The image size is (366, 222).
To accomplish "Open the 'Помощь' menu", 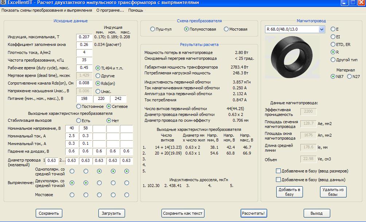I will tap(136, 10).
